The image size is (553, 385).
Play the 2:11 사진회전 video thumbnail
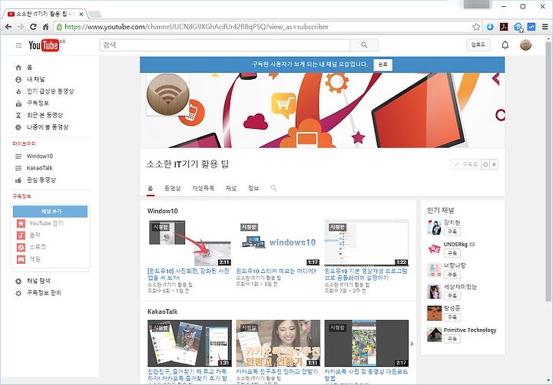click(x=190, y=243)
